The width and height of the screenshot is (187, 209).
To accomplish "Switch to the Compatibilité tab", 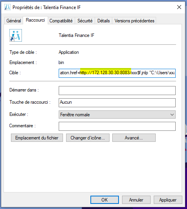I will tap(61, 21).
